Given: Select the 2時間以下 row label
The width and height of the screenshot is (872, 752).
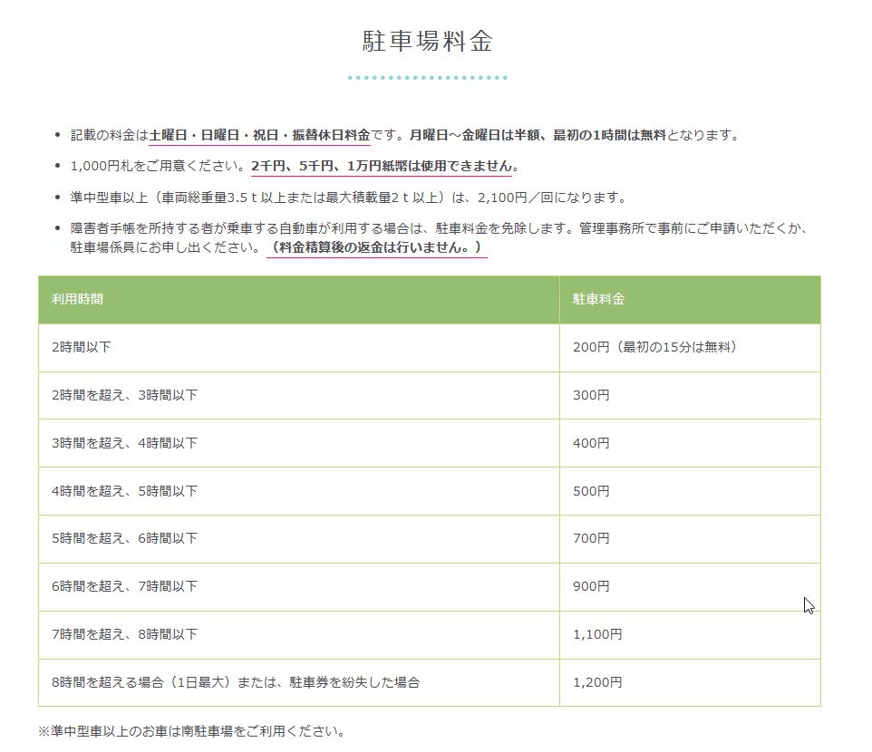Looking at the screenshot, I should pyautogui.click(x=82, y=347).
